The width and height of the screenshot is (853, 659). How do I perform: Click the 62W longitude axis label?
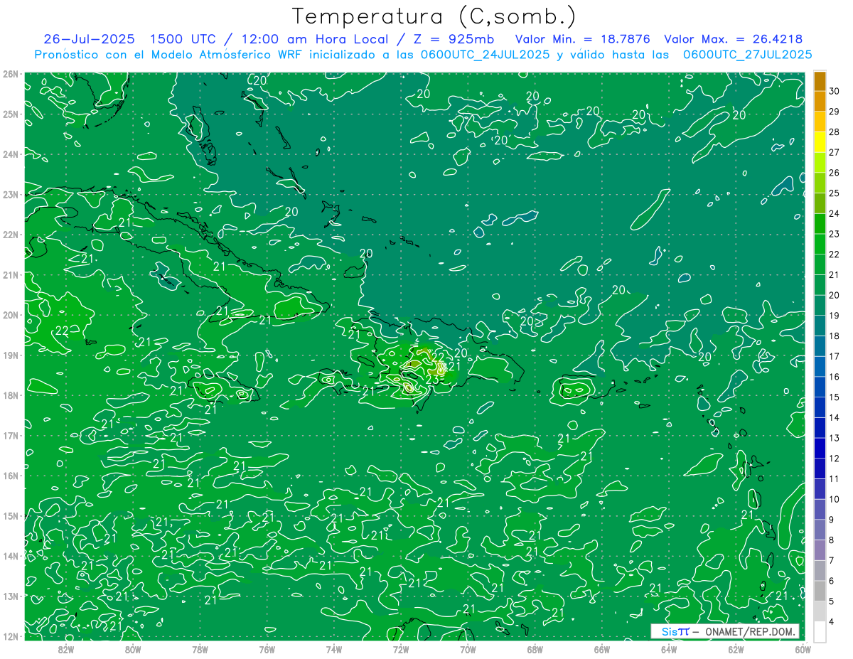[736, 649]
